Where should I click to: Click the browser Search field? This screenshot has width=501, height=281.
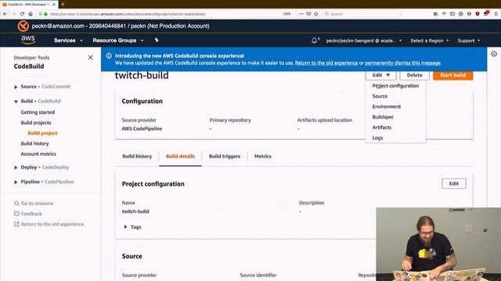(x=362, y=14)
